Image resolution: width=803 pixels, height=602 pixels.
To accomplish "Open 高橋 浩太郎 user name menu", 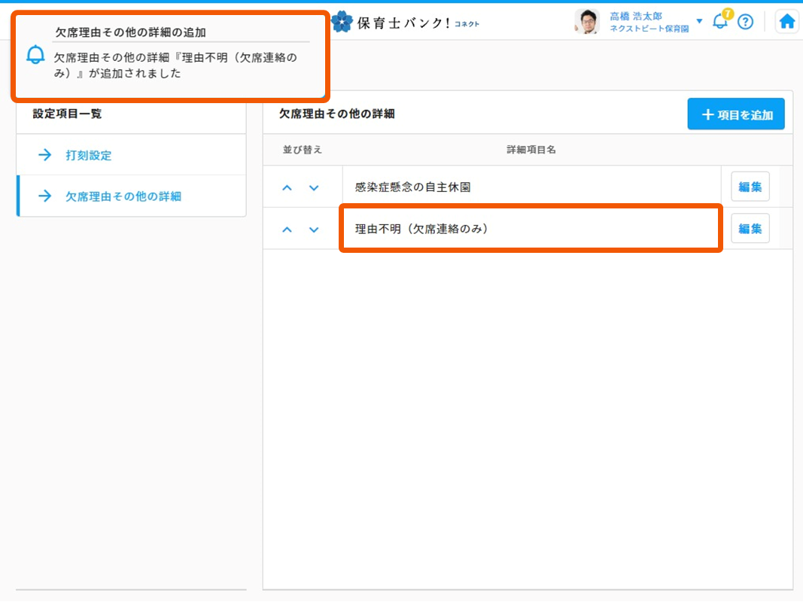I will click(x=637, y=17).
